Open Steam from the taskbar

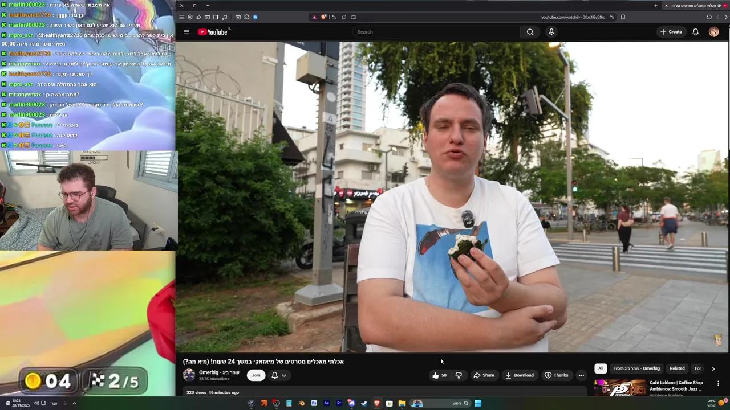364,403
